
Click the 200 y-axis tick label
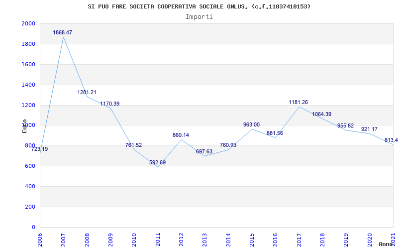click(x=30, y=207)
